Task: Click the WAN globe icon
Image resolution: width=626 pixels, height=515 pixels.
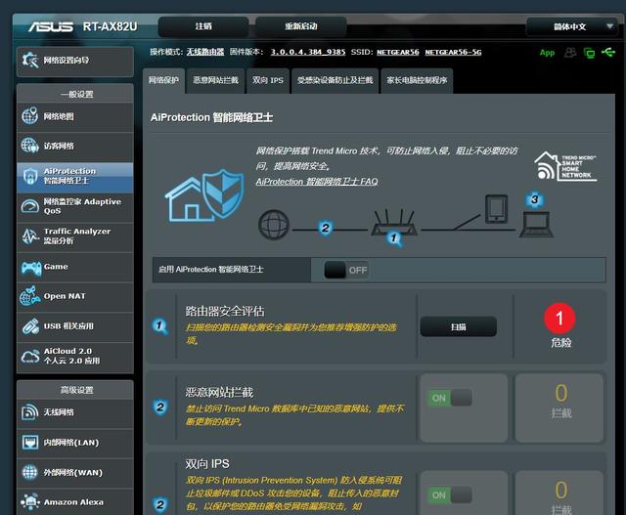Action: pos(30,472)
